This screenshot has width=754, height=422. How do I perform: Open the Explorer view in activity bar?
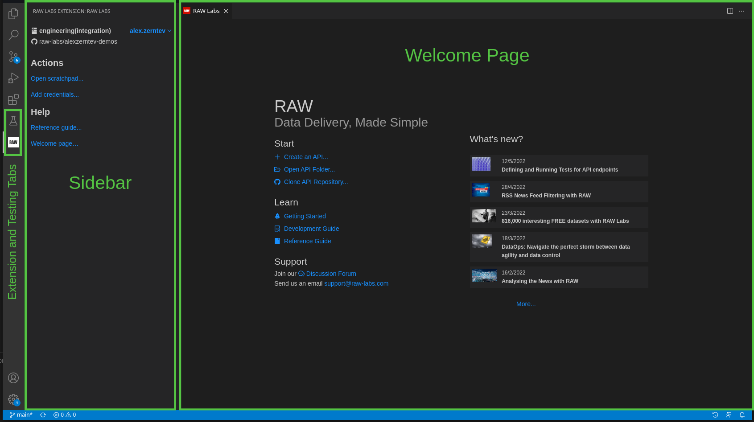coord(13,14)
